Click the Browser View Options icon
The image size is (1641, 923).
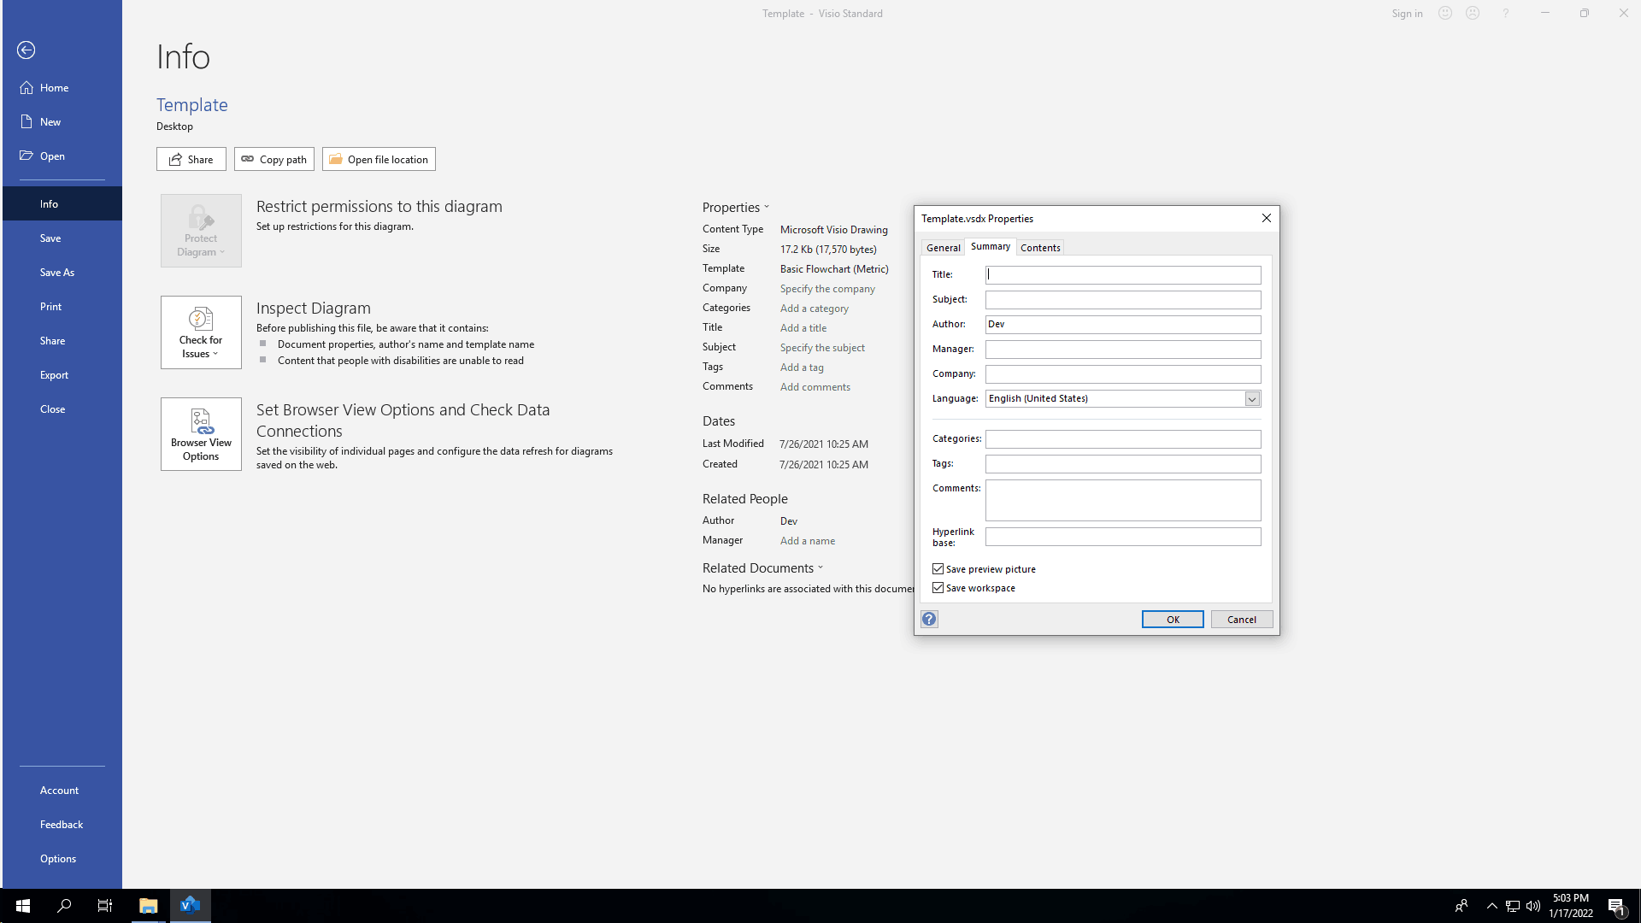pos(201,434)
